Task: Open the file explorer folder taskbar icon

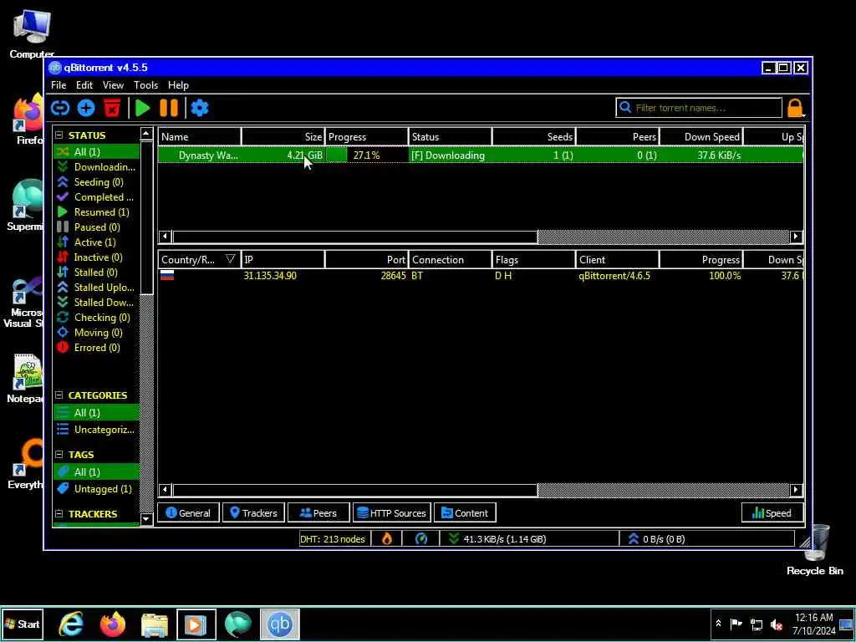Action: [155, 624]
